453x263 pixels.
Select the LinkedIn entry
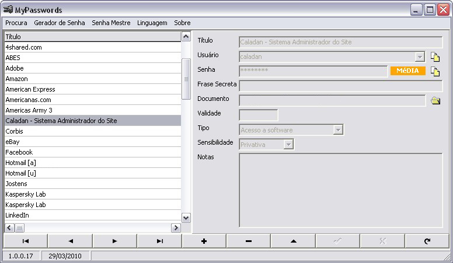(x=93, y=215)
